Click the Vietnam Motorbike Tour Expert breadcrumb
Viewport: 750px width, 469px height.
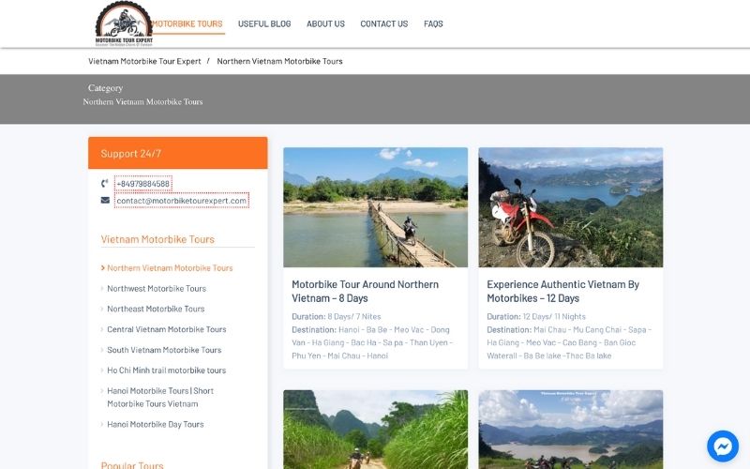[x=144, y=61]
